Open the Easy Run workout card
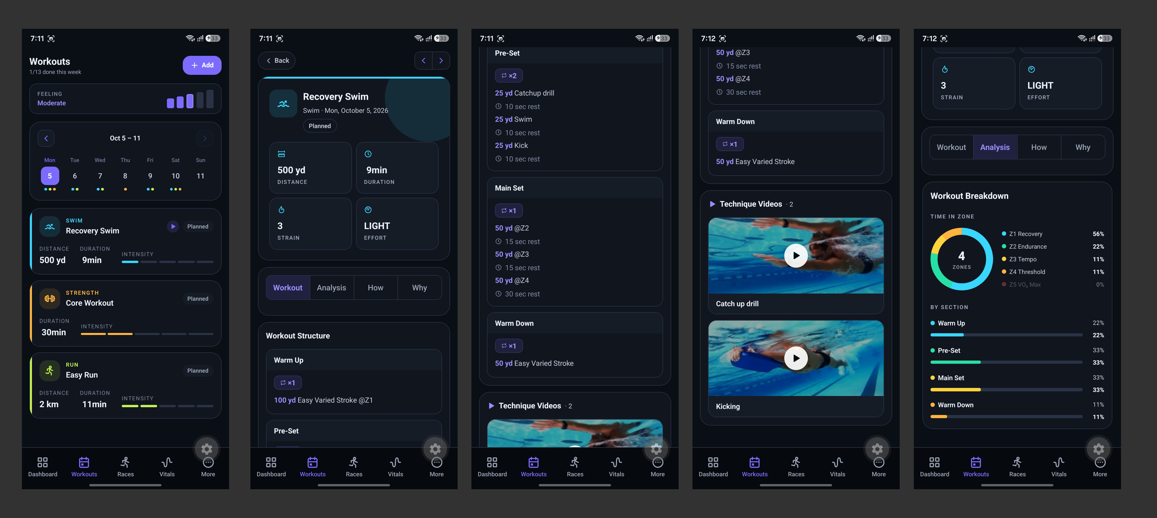The image size is (1157, 518). click(125, 385)
